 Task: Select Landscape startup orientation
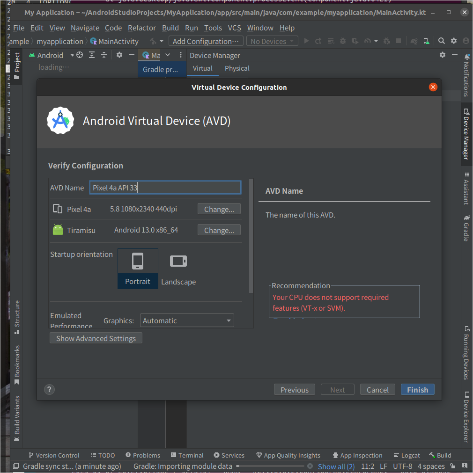178,269
